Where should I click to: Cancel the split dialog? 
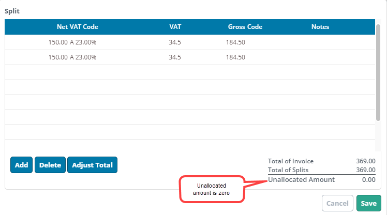(337, 203)
